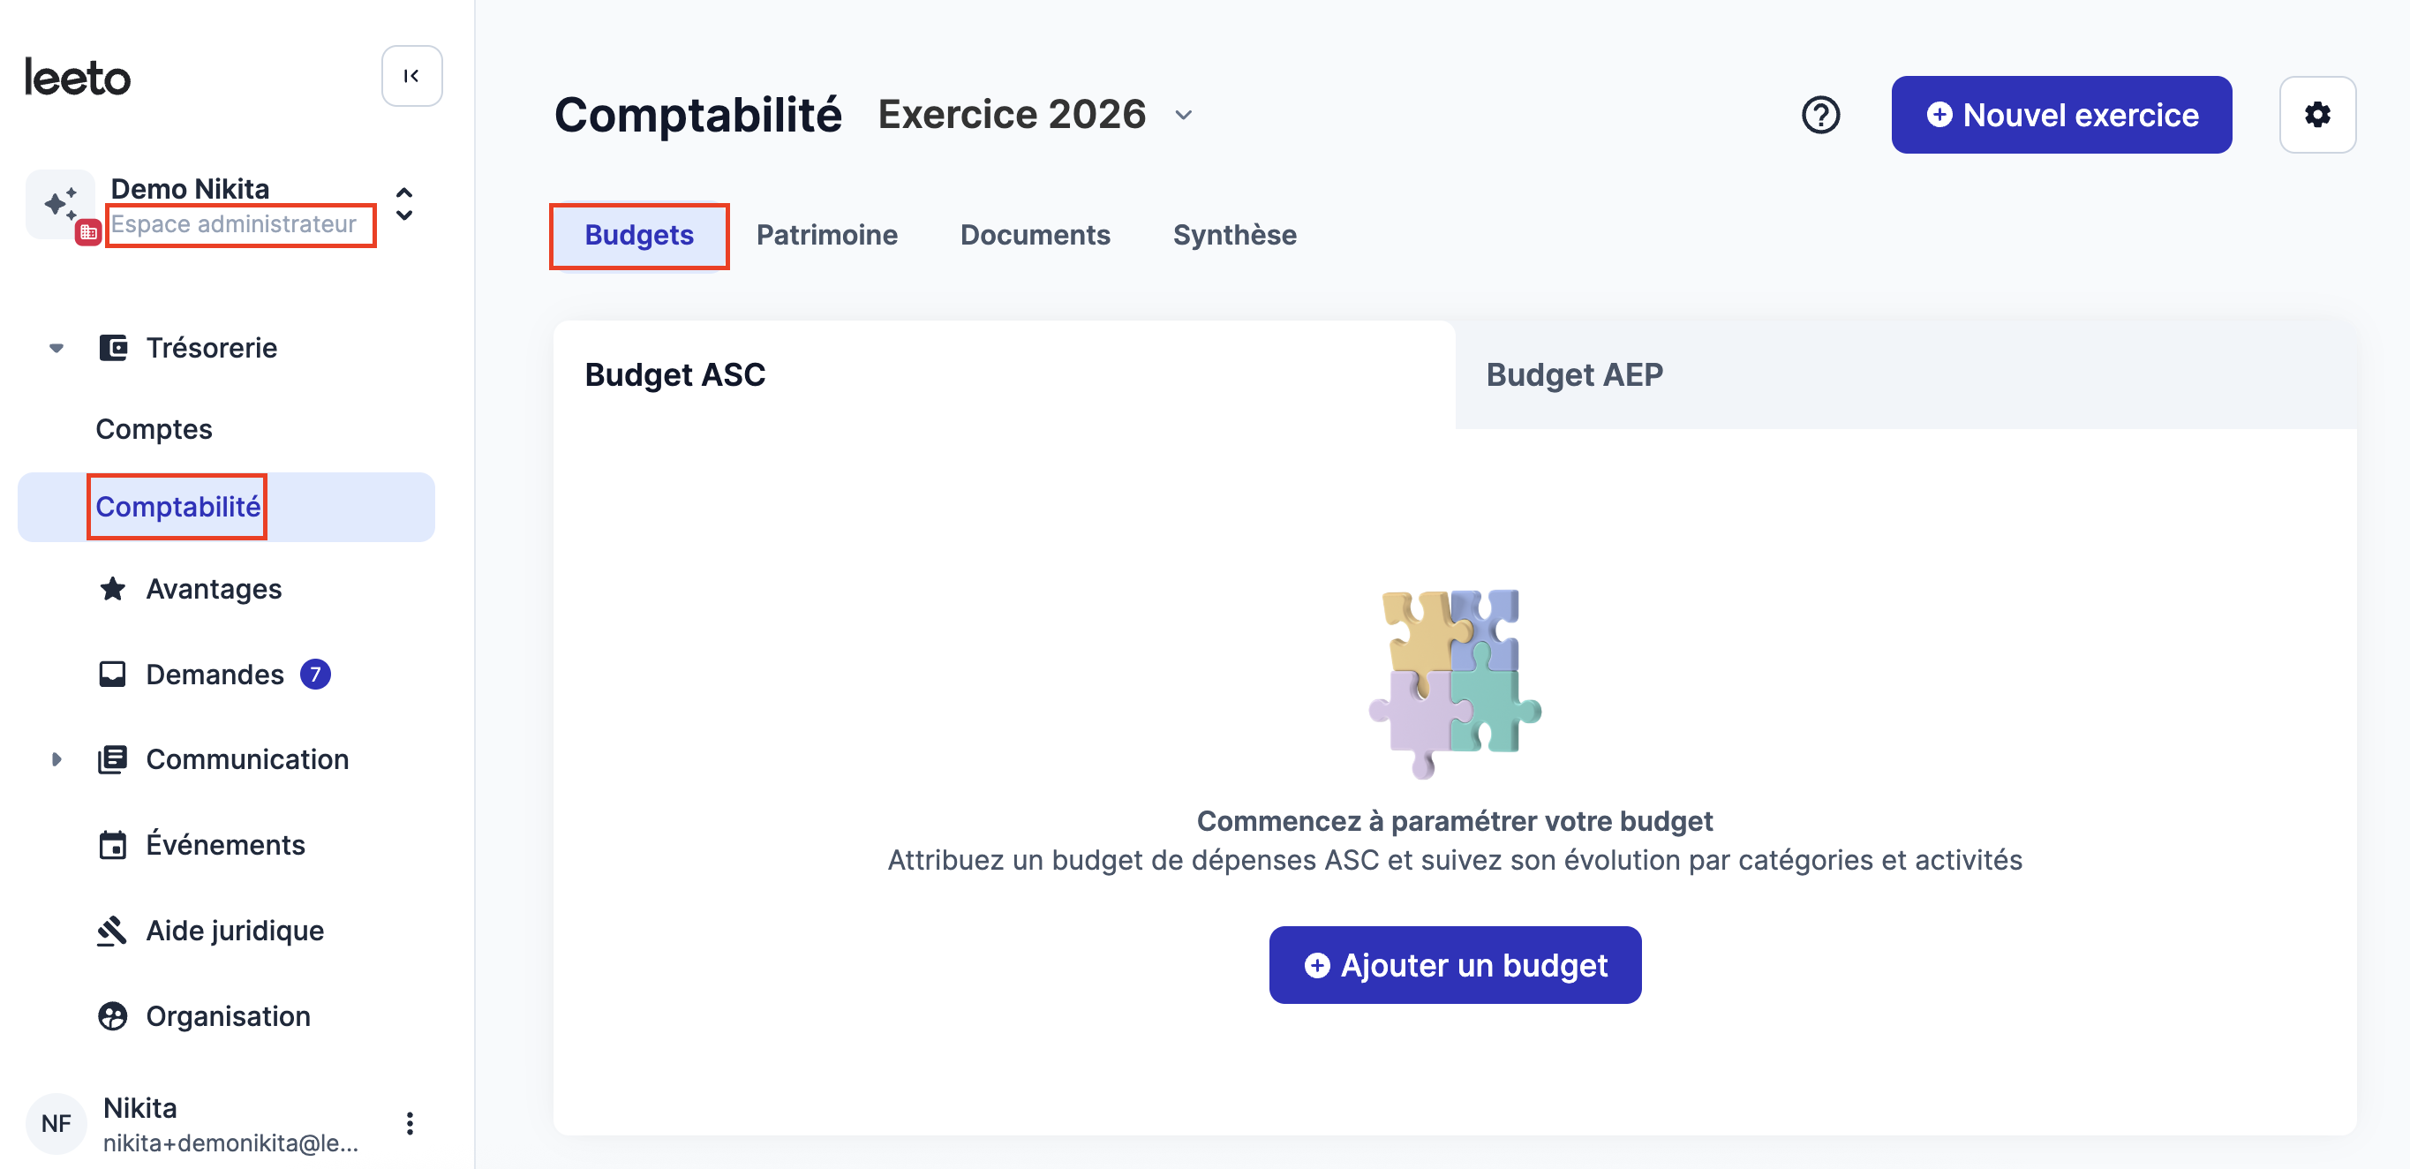Click the 'Commencez à paramétrer votre budget' text

point(1455,821)
